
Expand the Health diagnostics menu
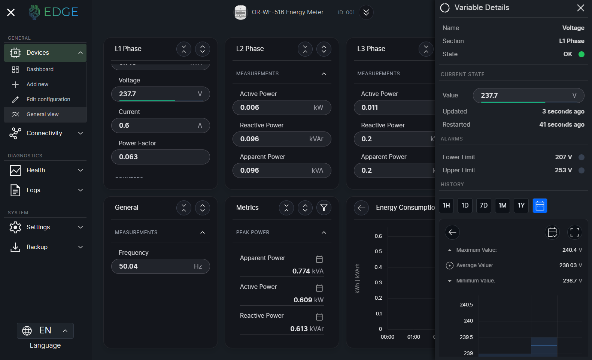[x=45, y=170]
